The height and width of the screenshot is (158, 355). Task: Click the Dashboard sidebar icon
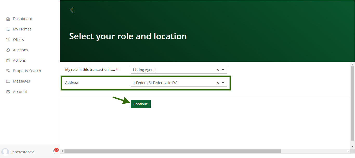[8, 19]
